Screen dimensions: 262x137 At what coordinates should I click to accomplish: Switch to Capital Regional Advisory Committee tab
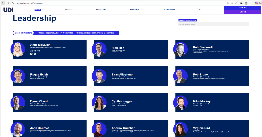(56, 33)
